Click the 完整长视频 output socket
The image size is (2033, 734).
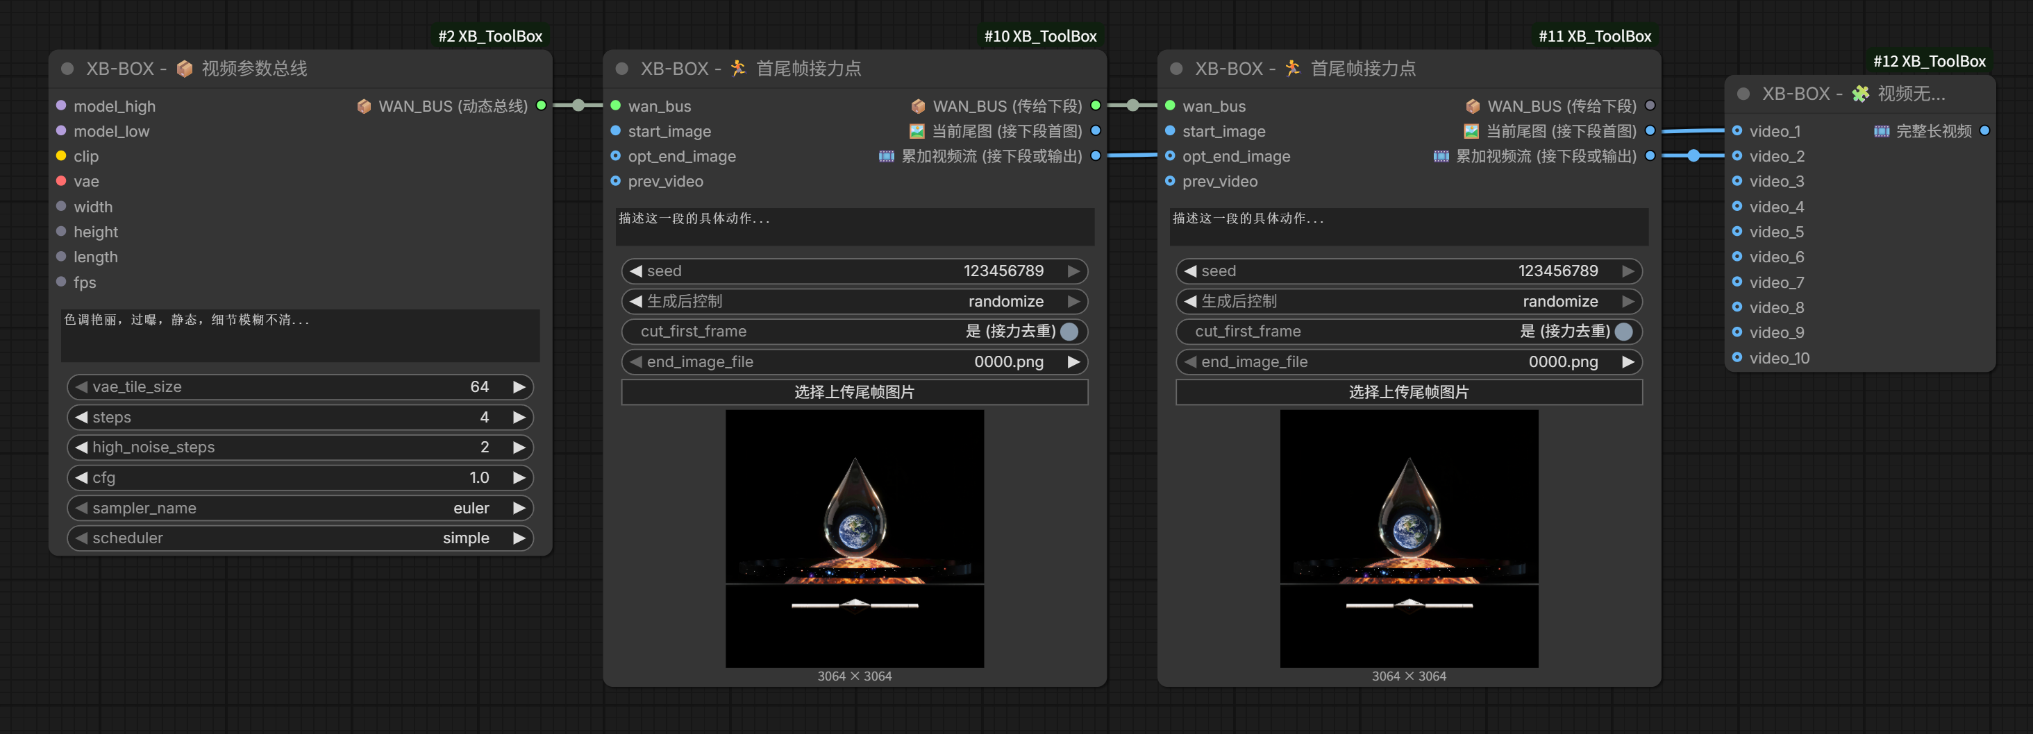pos(1984,131)
